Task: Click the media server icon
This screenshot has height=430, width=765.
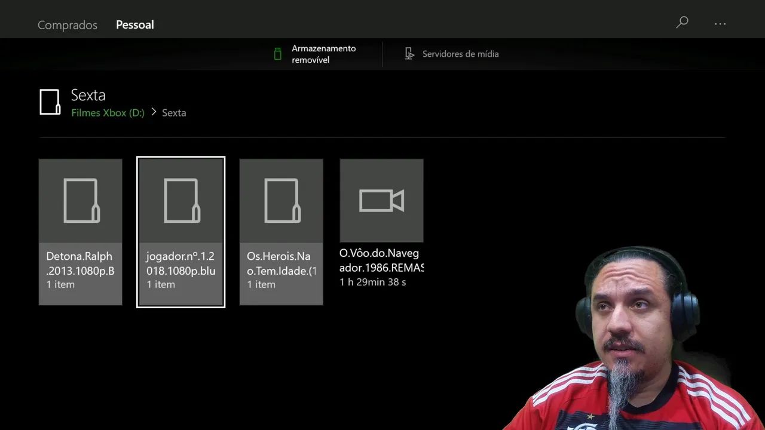Action: click(x=409, y=54)
